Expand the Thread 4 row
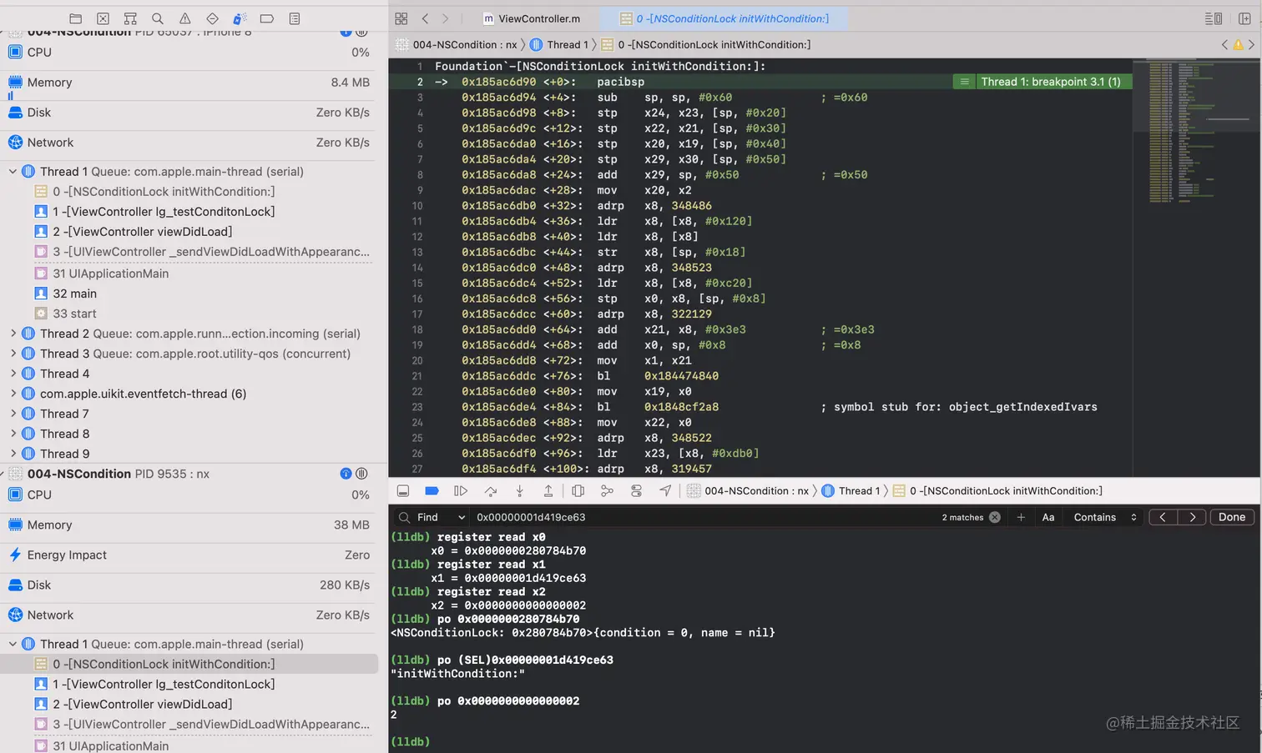 [13, 374]
